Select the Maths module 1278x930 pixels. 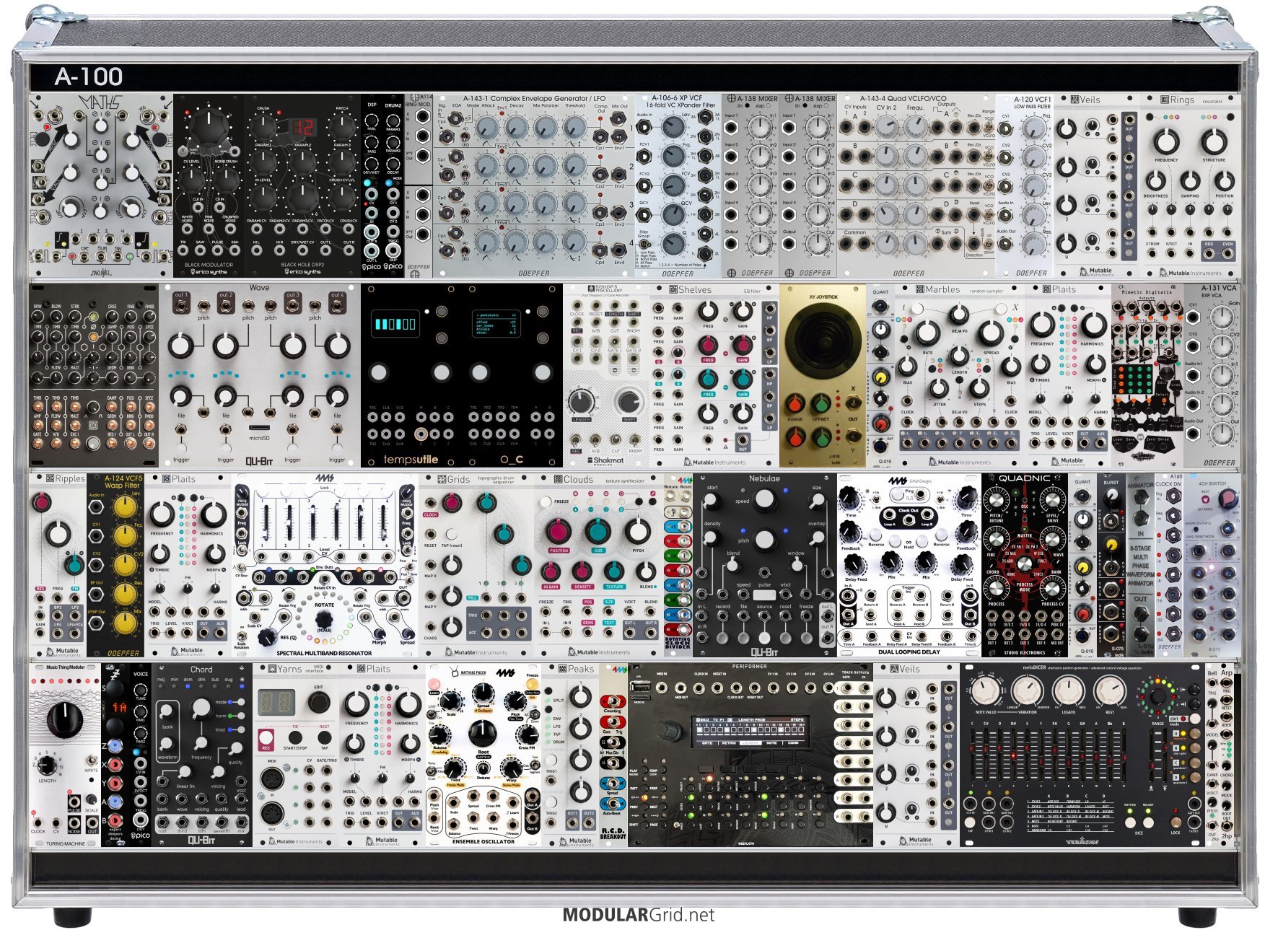pos(101,185)
